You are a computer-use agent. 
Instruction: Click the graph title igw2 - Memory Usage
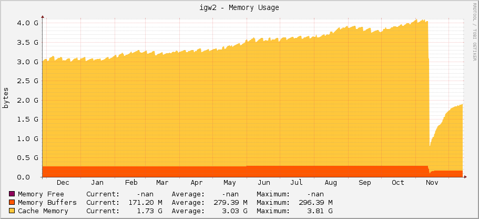239,7
